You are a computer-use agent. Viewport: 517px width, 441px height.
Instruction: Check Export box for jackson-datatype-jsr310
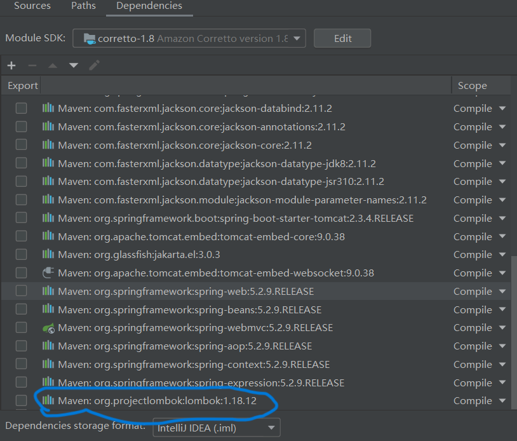coord(22,181)
